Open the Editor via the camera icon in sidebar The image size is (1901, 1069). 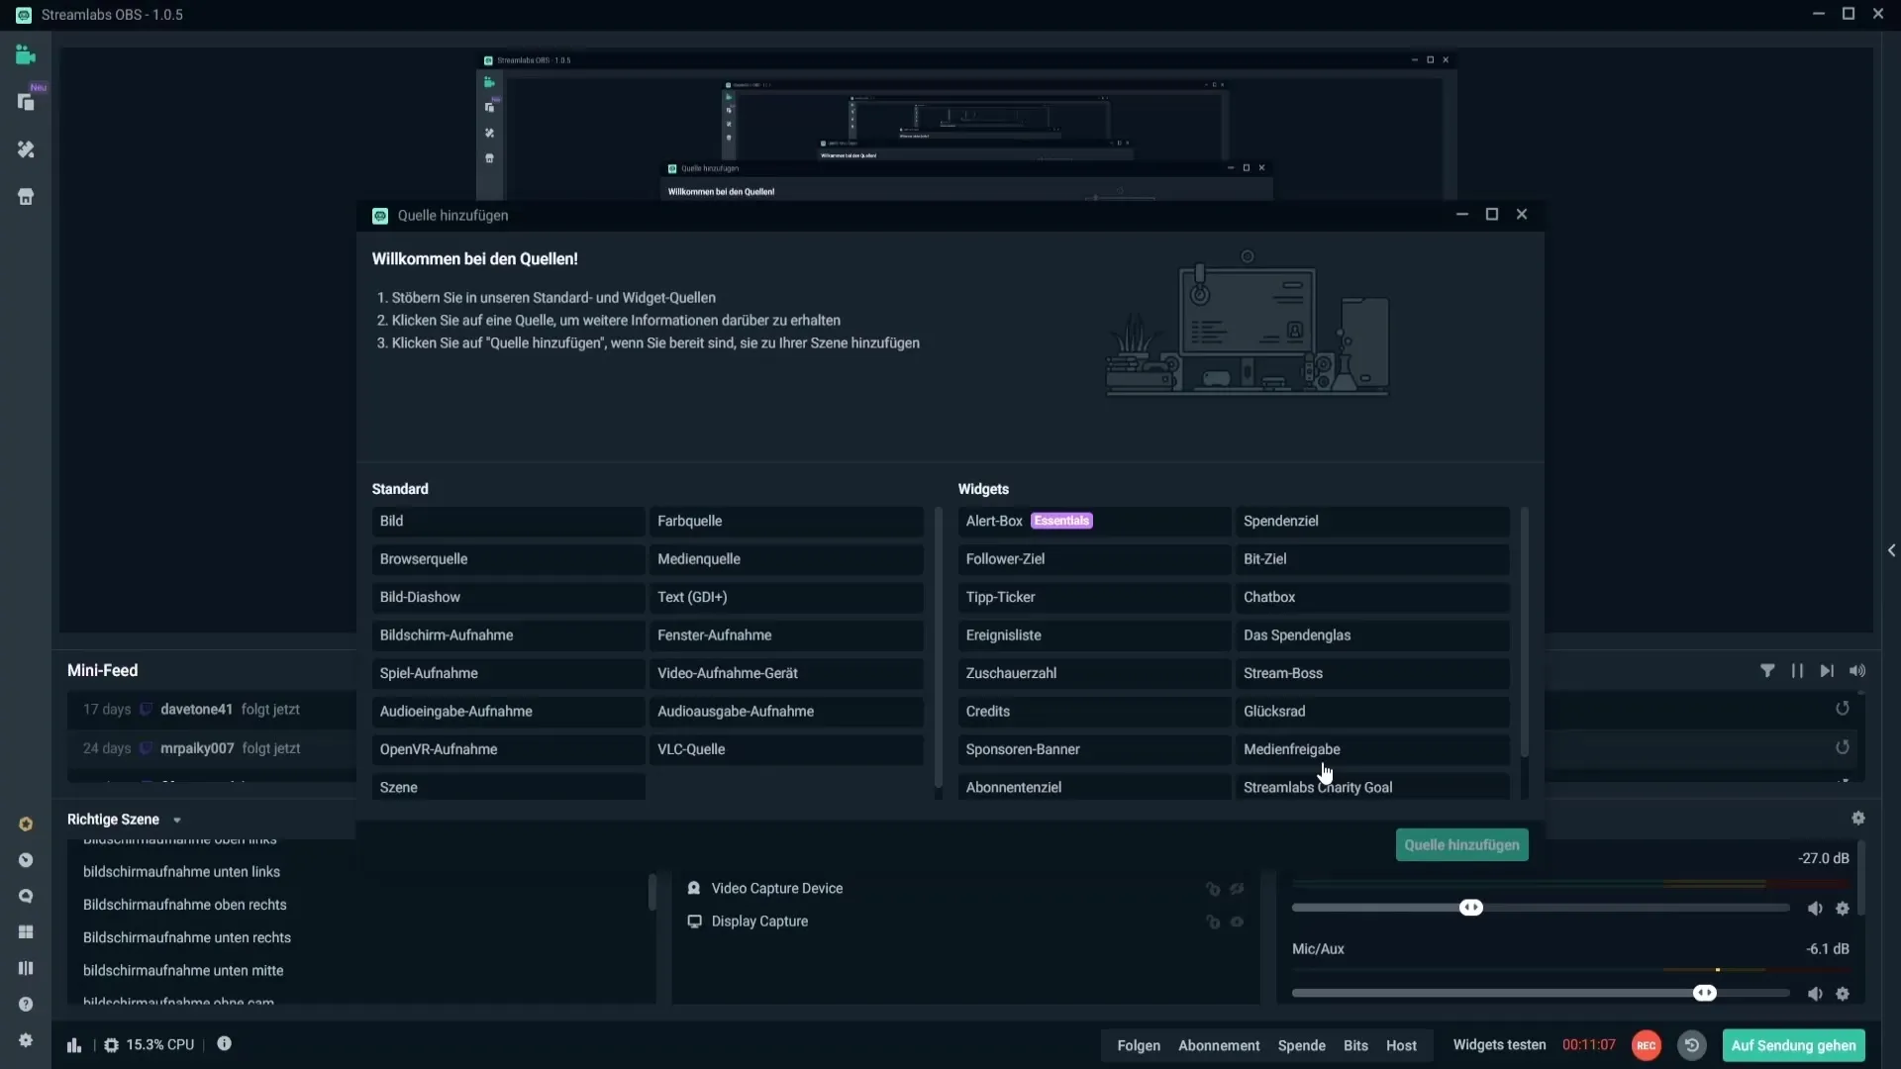[x=26, y=55]
